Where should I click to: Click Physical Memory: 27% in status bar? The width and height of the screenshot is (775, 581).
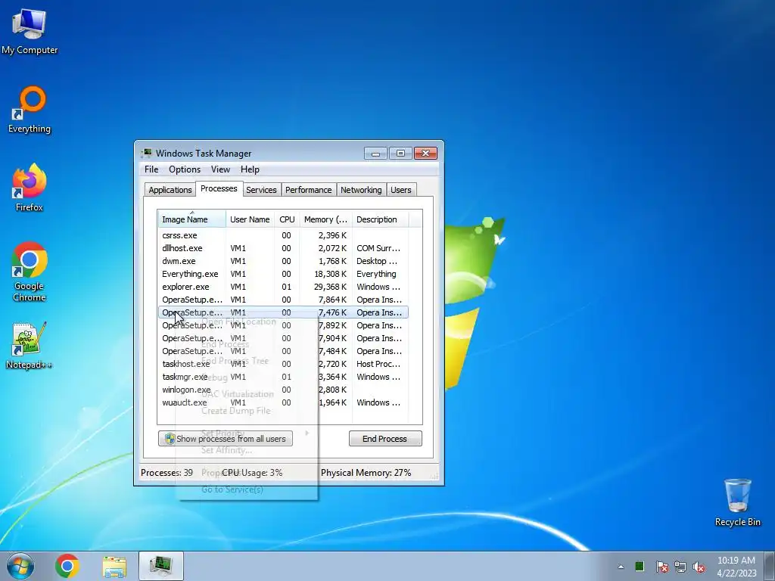[x=366, y=473]
